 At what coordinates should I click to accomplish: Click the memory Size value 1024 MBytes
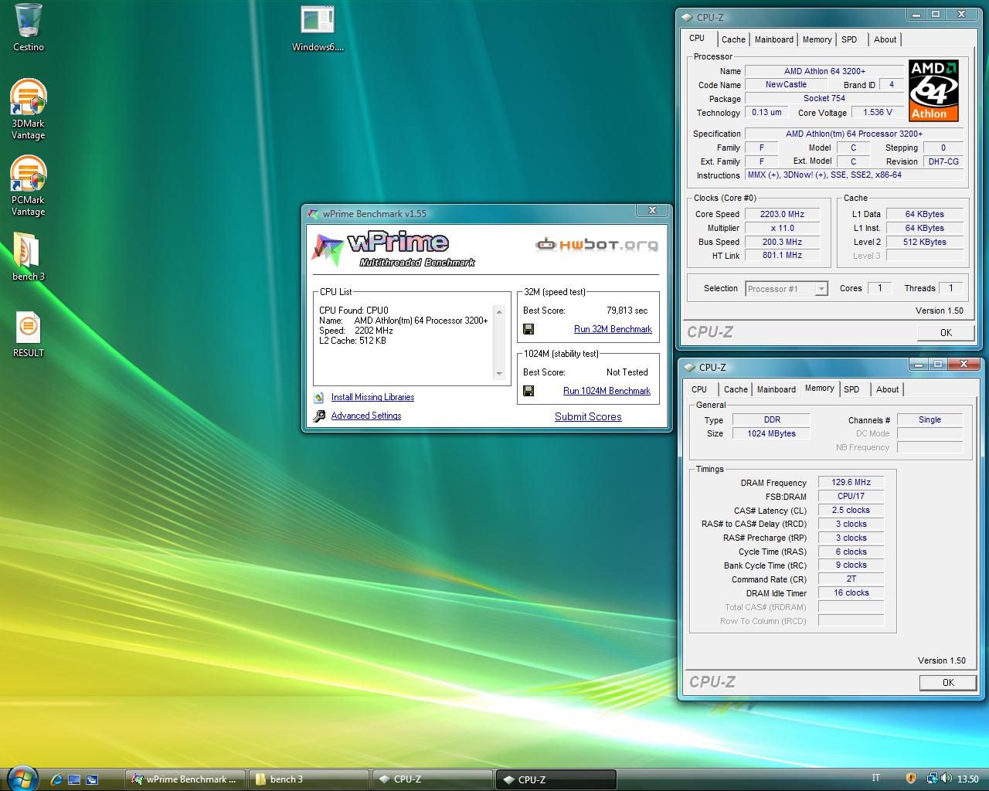click(x=771, y=433)
